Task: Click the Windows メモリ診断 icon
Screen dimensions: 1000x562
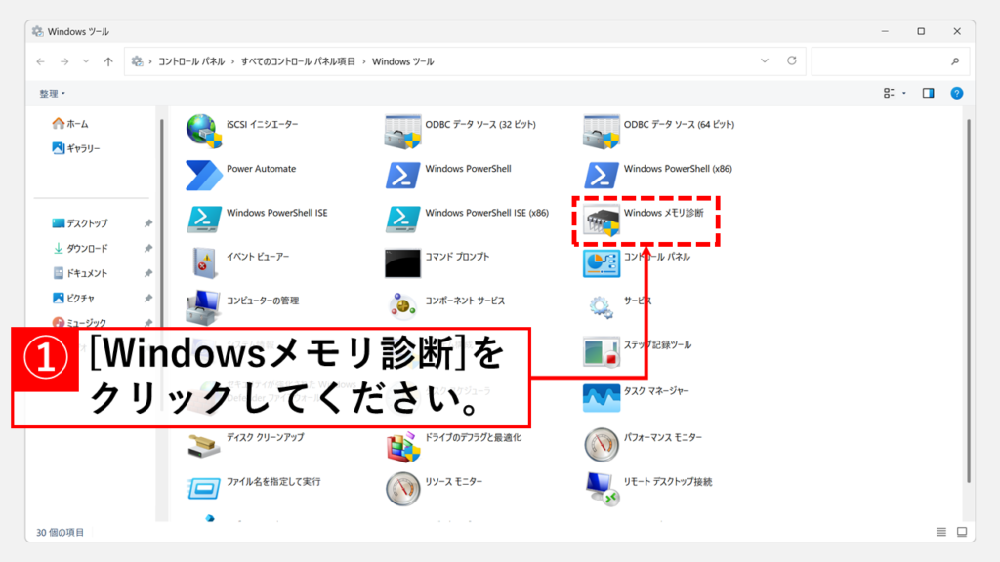Action: tap(602, 221)
